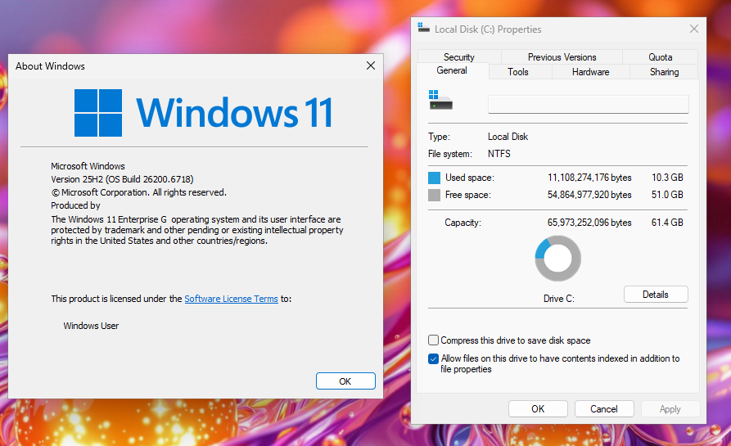731x446 pixels.
Task: Click the 'Local Disk' type value
Action: pyautogui.click(x=508, y=137)
